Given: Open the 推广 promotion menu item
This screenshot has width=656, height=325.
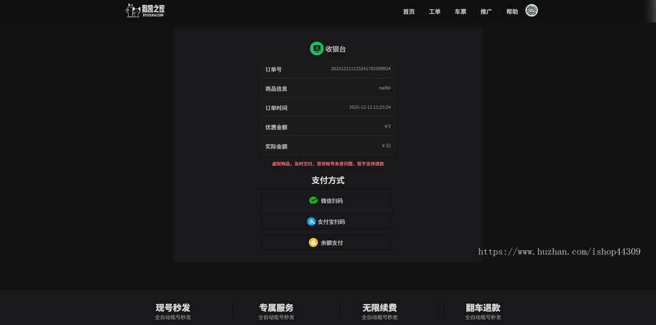Looking at the screenshot, I should point(485,11).
